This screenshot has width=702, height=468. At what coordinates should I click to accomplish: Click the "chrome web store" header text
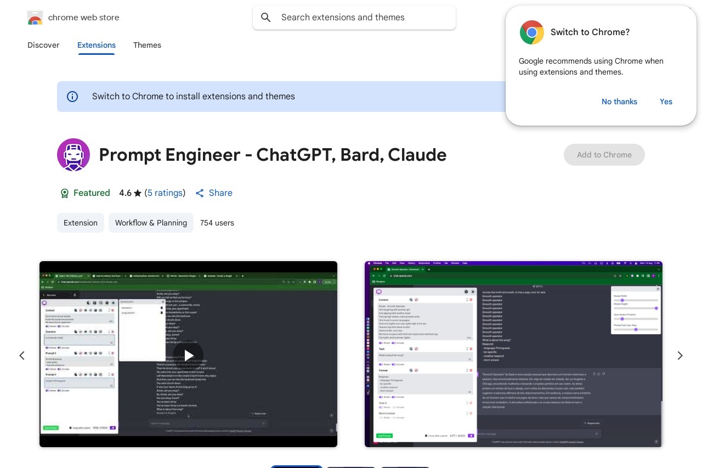pyautogui.click(x=84, y=18)
